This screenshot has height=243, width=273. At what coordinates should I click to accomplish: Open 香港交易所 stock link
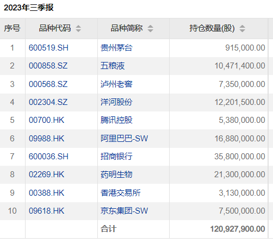[x=120, y=193]
